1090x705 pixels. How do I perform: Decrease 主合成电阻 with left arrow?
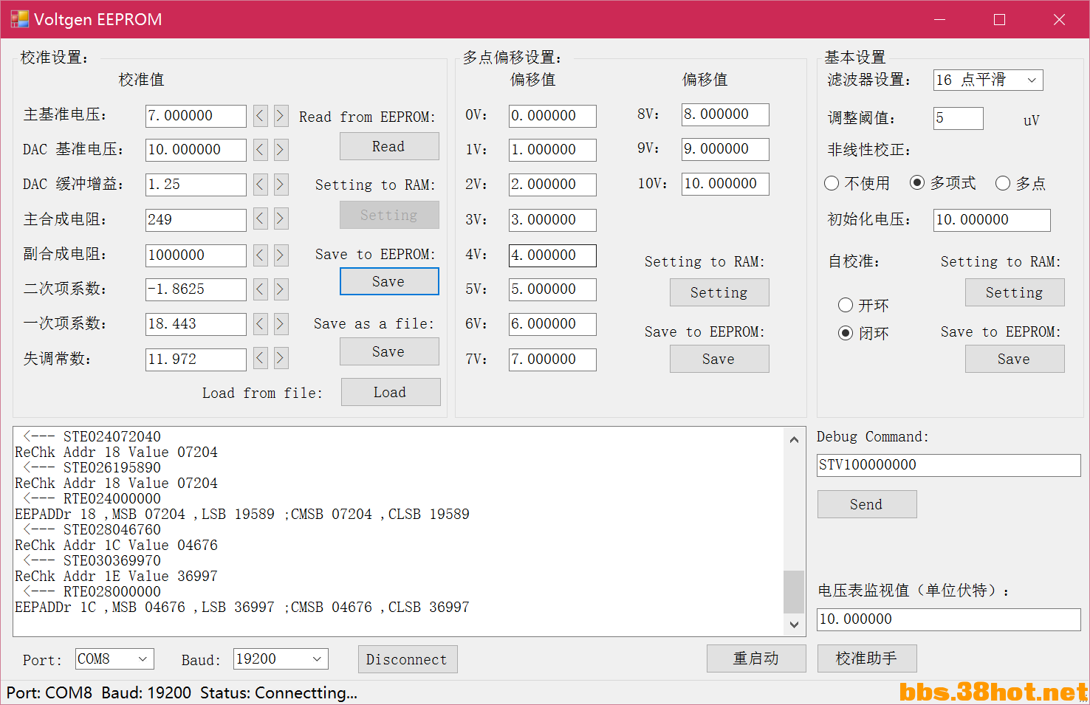(260, 219)
